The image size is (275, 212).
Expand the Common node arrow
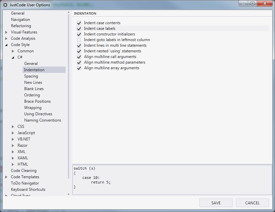point(13,51)
